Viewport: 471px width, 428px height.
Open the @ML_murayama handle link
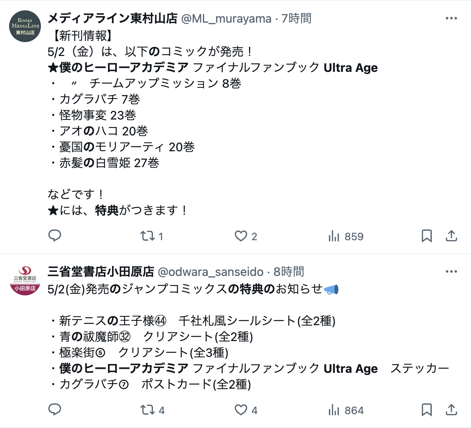[x=226, y=19]
